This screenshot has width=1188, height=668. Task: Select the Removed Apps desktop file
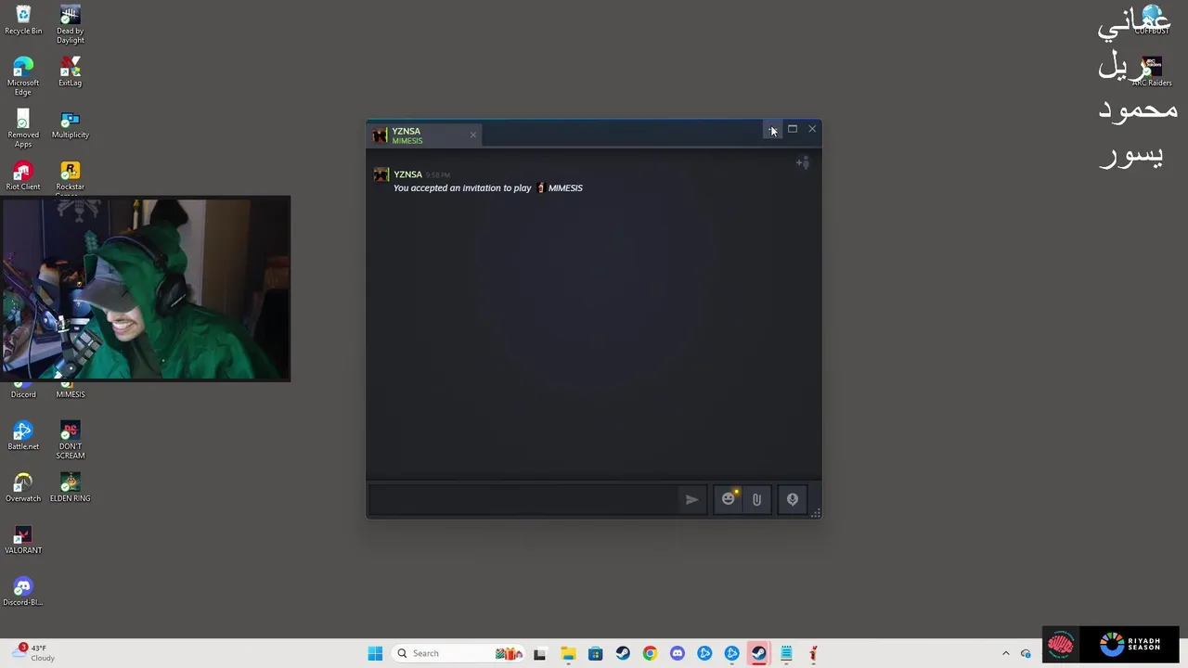[23, 128]
